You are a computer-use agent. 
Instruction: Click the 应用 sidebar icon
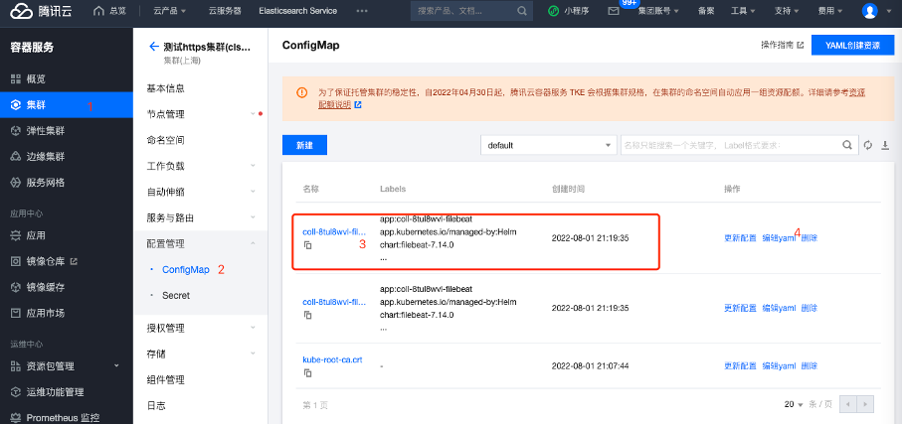(x=16, y=235)
